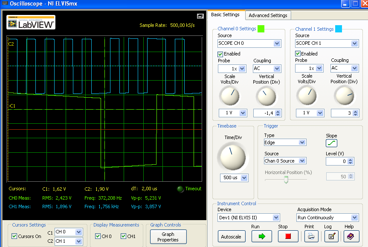This screenshot has width=368, height=247.
Task: Open Channel 0 Source dropdown
Action: click(249, 44)
